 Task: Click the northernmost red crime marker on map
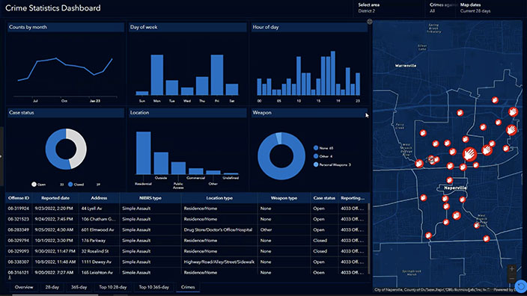coord(495,99)
